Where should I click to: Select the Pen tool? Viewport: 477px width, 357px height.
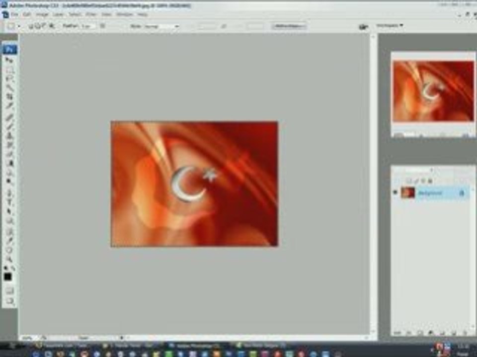(x=10, y=193)
